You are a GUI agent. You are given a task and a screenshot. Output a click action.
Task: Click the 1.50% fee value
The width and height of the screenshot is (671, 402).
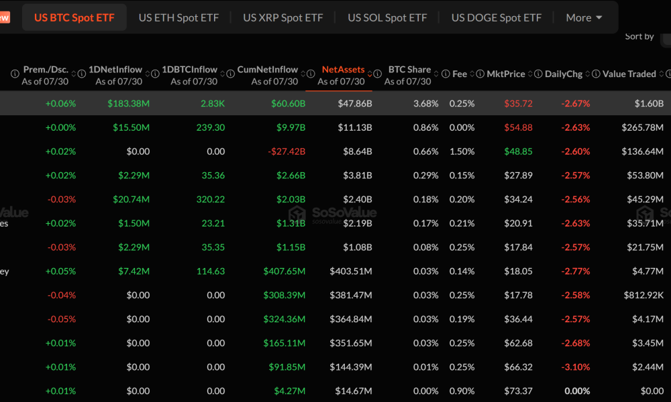click(462, 151)
